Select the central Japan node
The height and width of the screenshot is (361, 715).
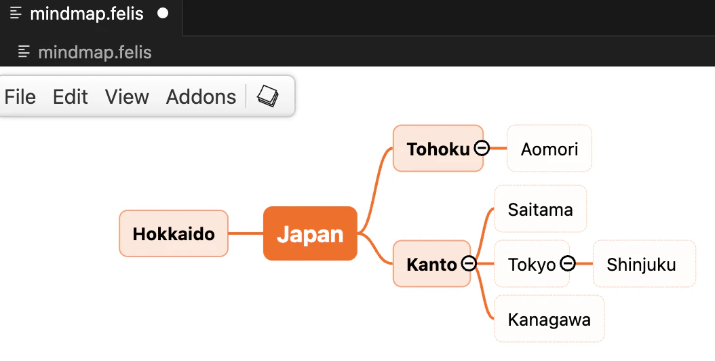point(310,233)
